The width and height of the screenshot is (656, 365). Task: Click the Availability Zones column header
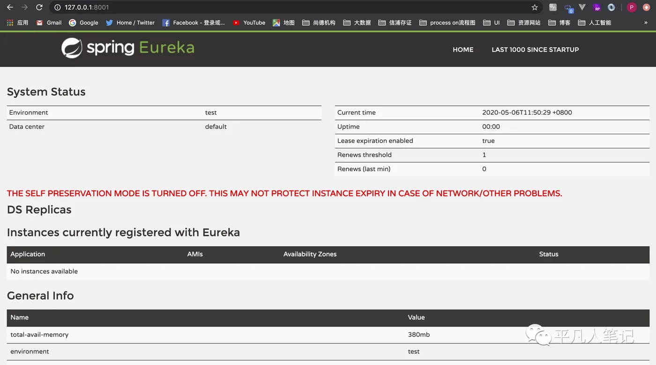pos(310,254)
